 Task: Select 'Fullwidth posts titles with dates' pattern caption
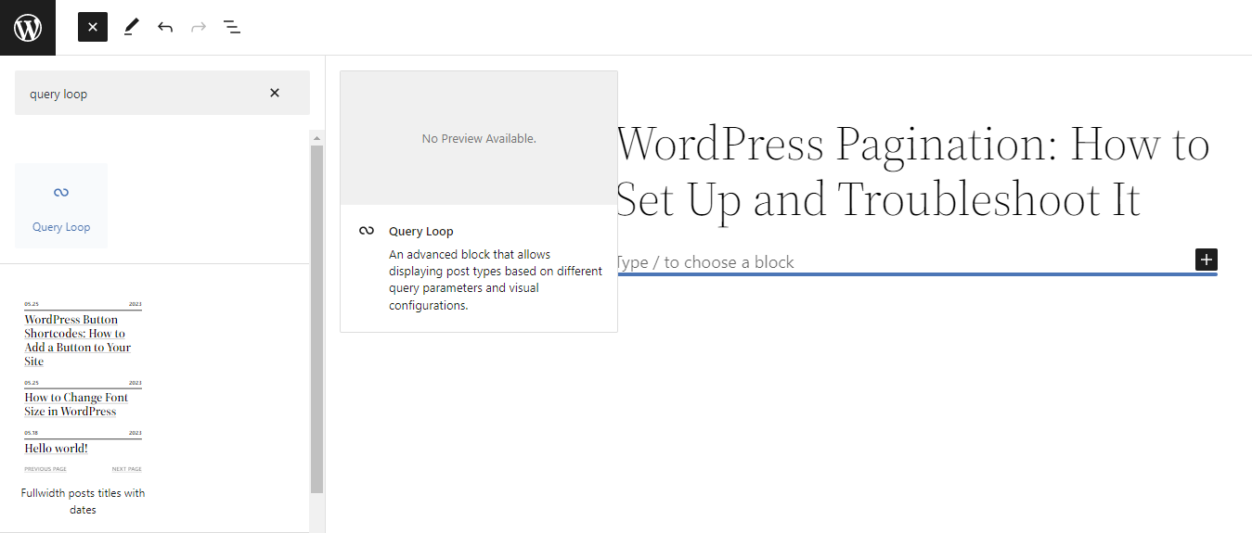tap(84, 501)
